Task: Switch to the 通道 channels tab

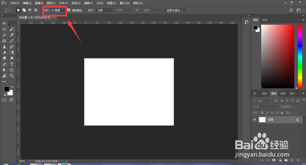Action: (x=283, y=94)
